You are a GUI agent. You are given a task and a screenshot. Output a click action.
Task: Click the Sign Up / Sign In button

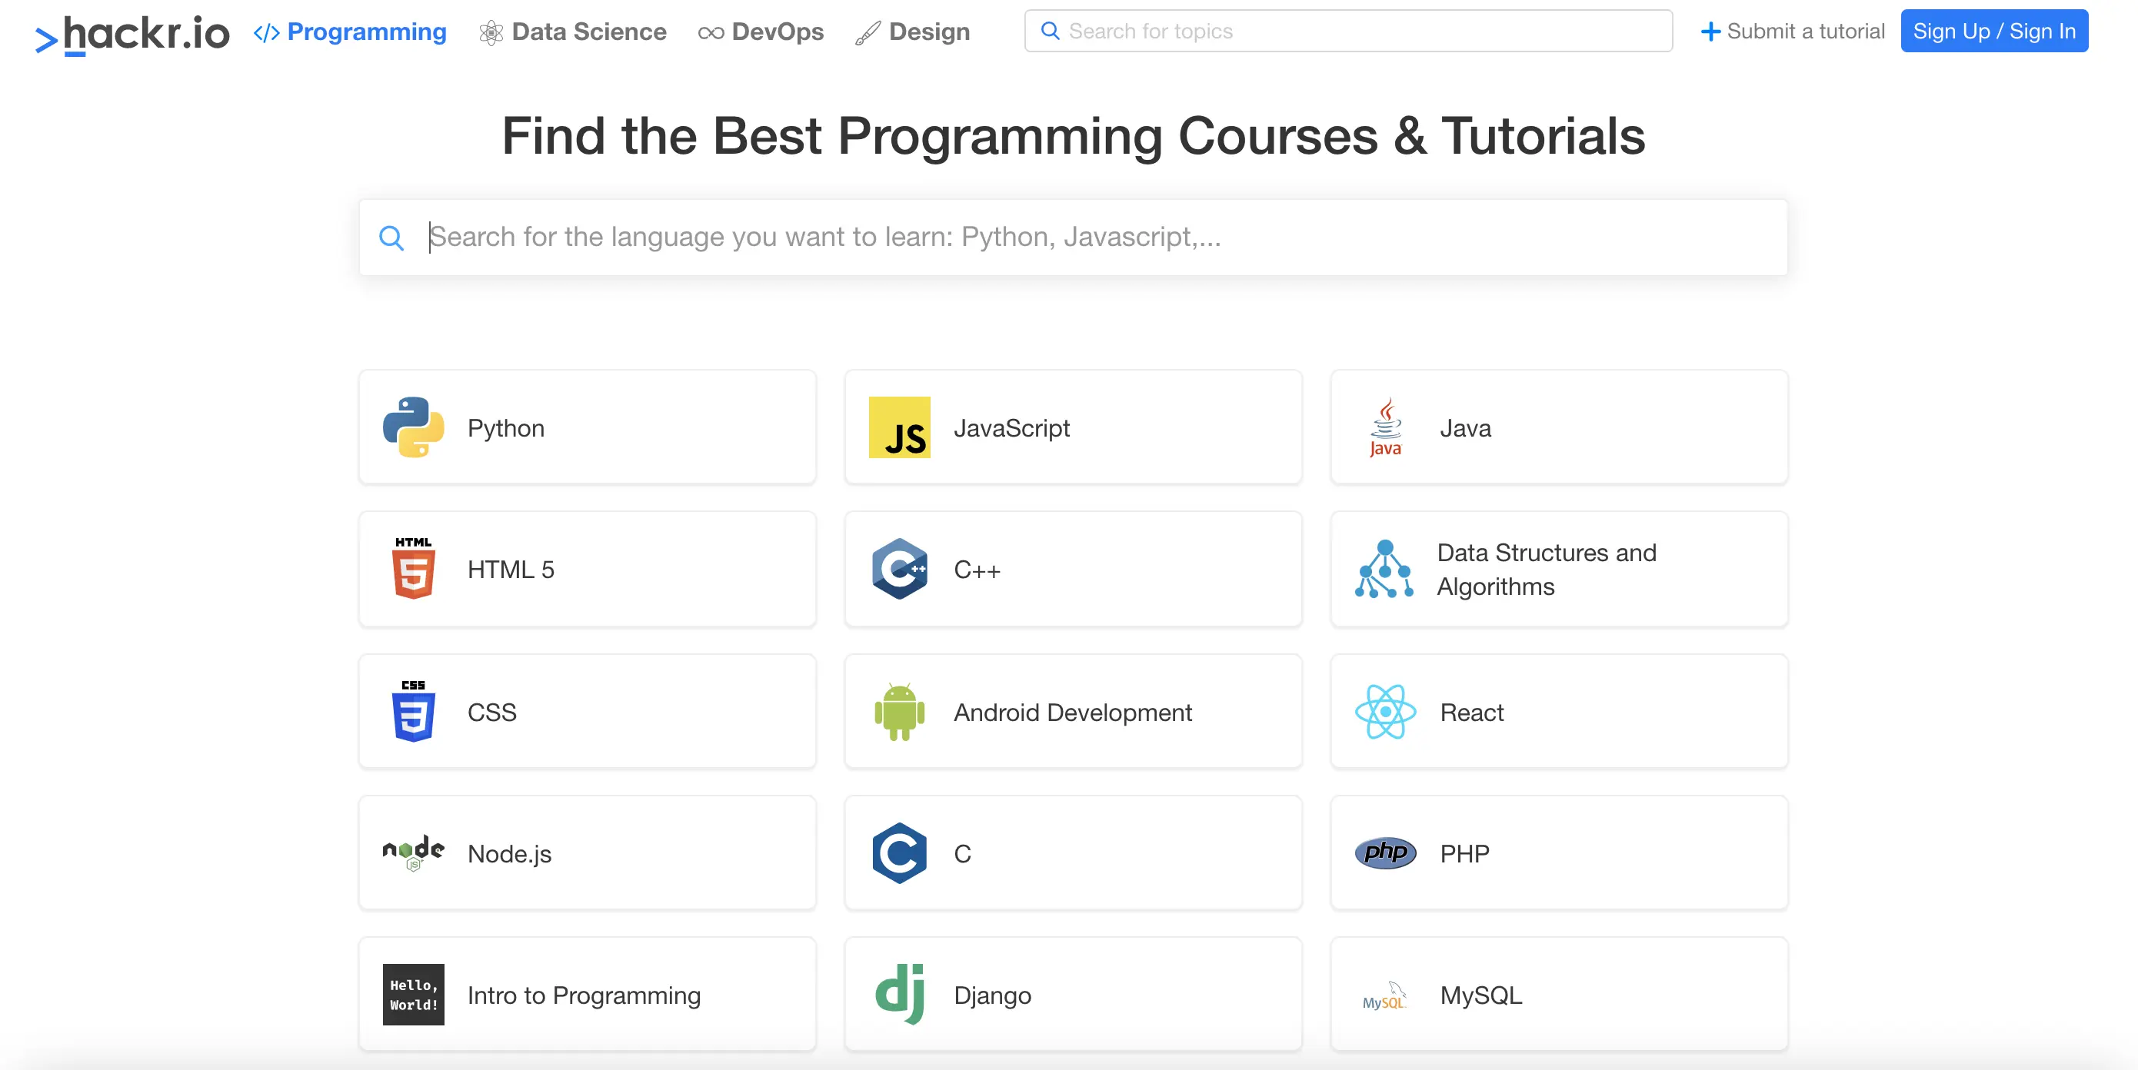1993,31
